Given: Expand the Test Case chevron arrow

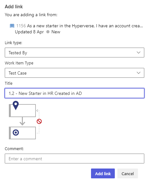Looking at the screenshot, I should tap(139, 73).
